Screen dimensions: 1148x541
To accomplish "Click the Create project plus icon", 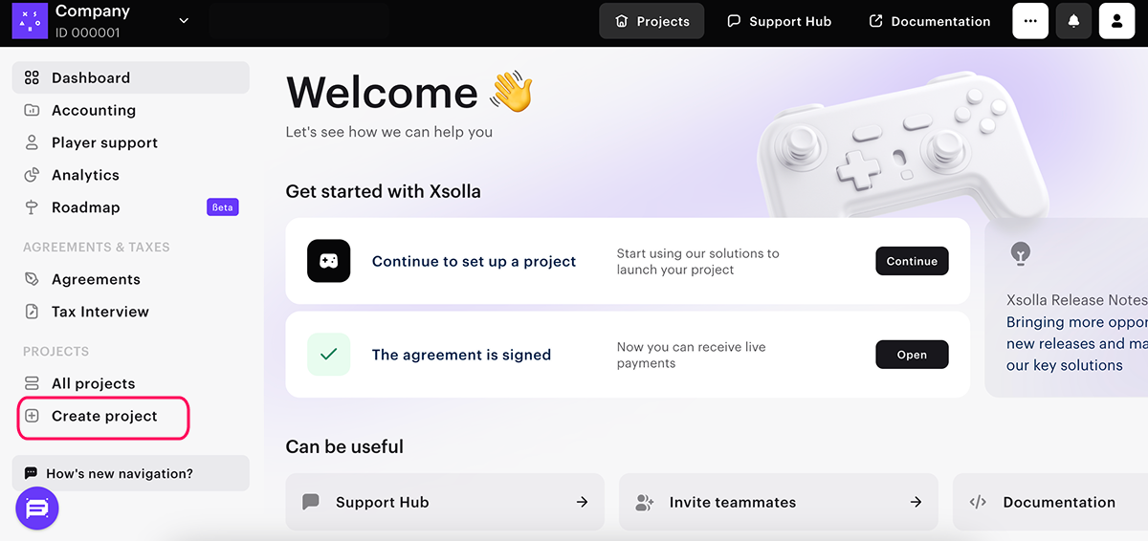I will 32,416.
